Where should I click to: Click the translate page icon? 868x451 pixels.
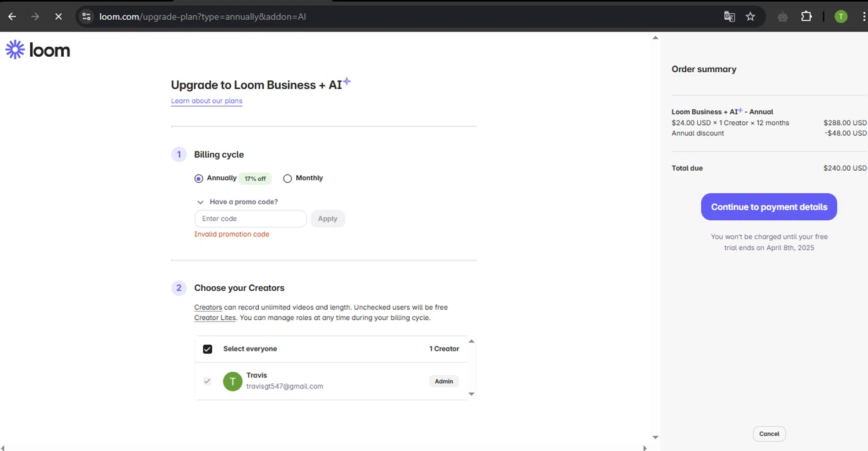(x=729, y=17)
